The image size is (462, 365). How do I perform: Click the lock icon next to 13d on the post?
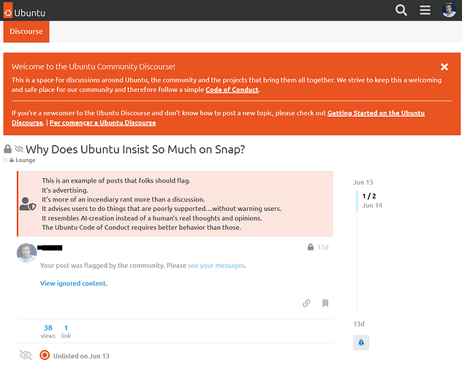[x=311, y=247]
